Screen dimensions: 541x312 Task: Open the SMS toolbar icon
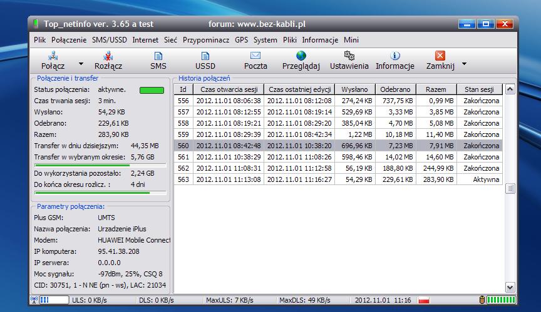tap(158, 56)
